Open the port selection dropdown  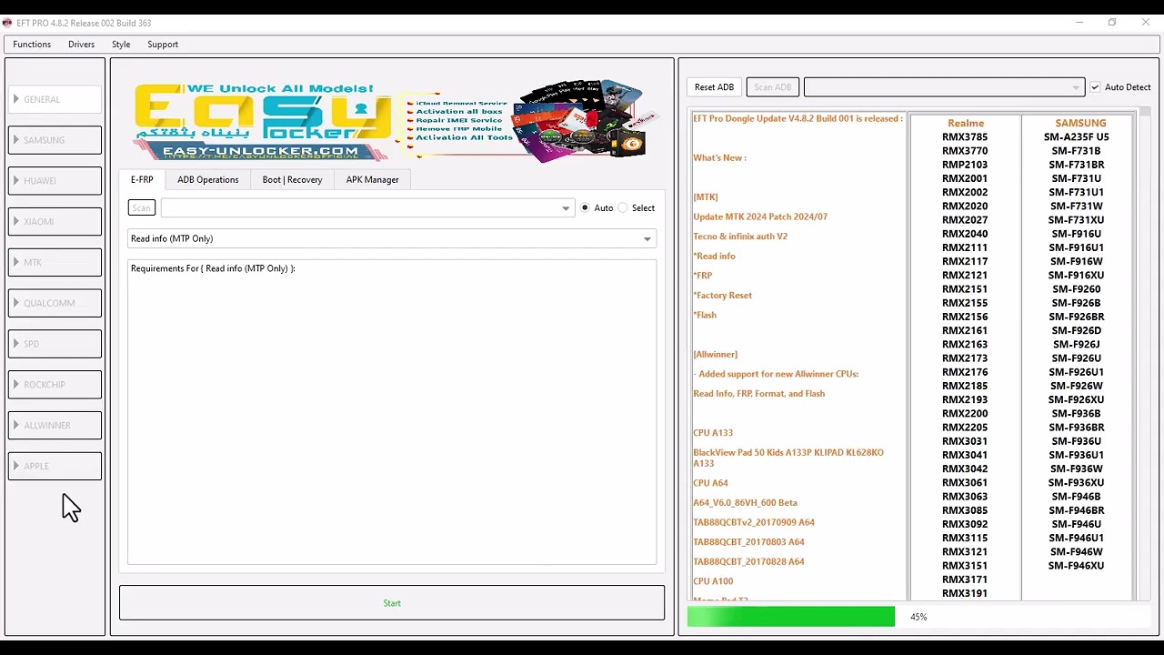[x=367, y=208]
